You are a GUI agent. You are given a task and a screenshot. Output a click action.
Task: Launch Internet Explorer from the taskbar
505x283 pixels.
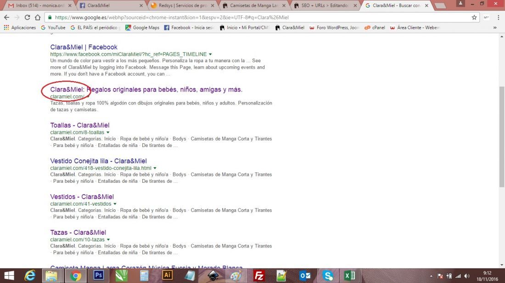[x=30, y=276]
